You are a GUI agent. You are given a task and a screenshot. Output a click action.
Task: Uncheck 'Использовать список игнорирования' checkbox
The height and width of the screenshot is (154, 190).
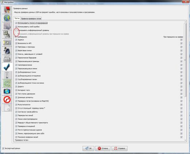(16, 23)
